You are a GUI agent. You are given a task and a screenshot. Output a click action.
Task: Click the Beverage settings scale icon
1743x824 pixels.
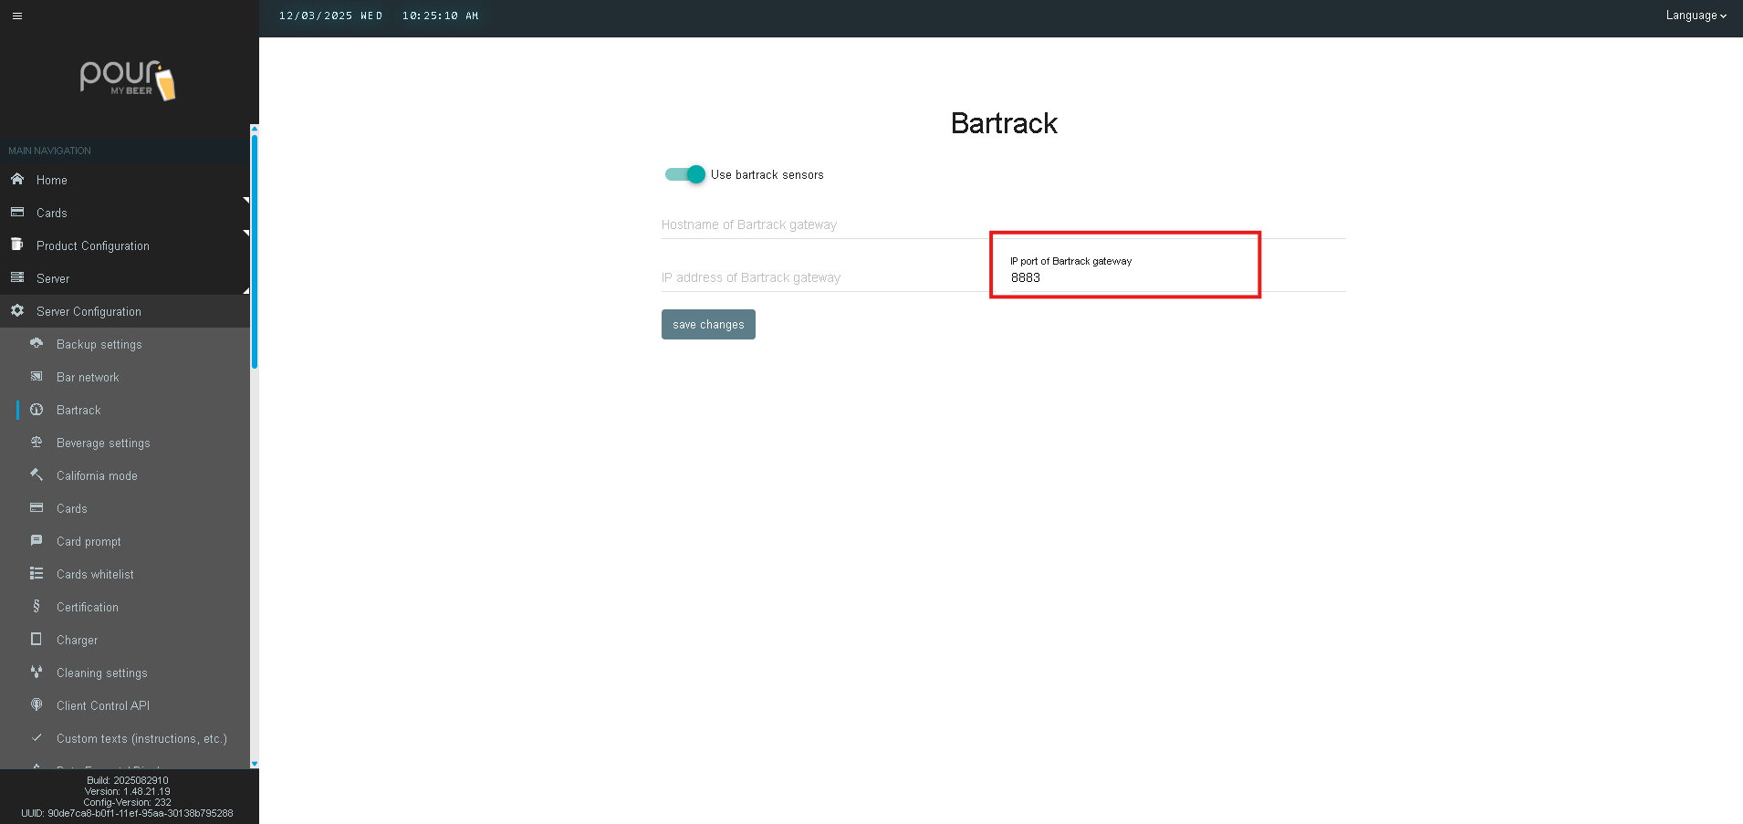tap(37, 442)
